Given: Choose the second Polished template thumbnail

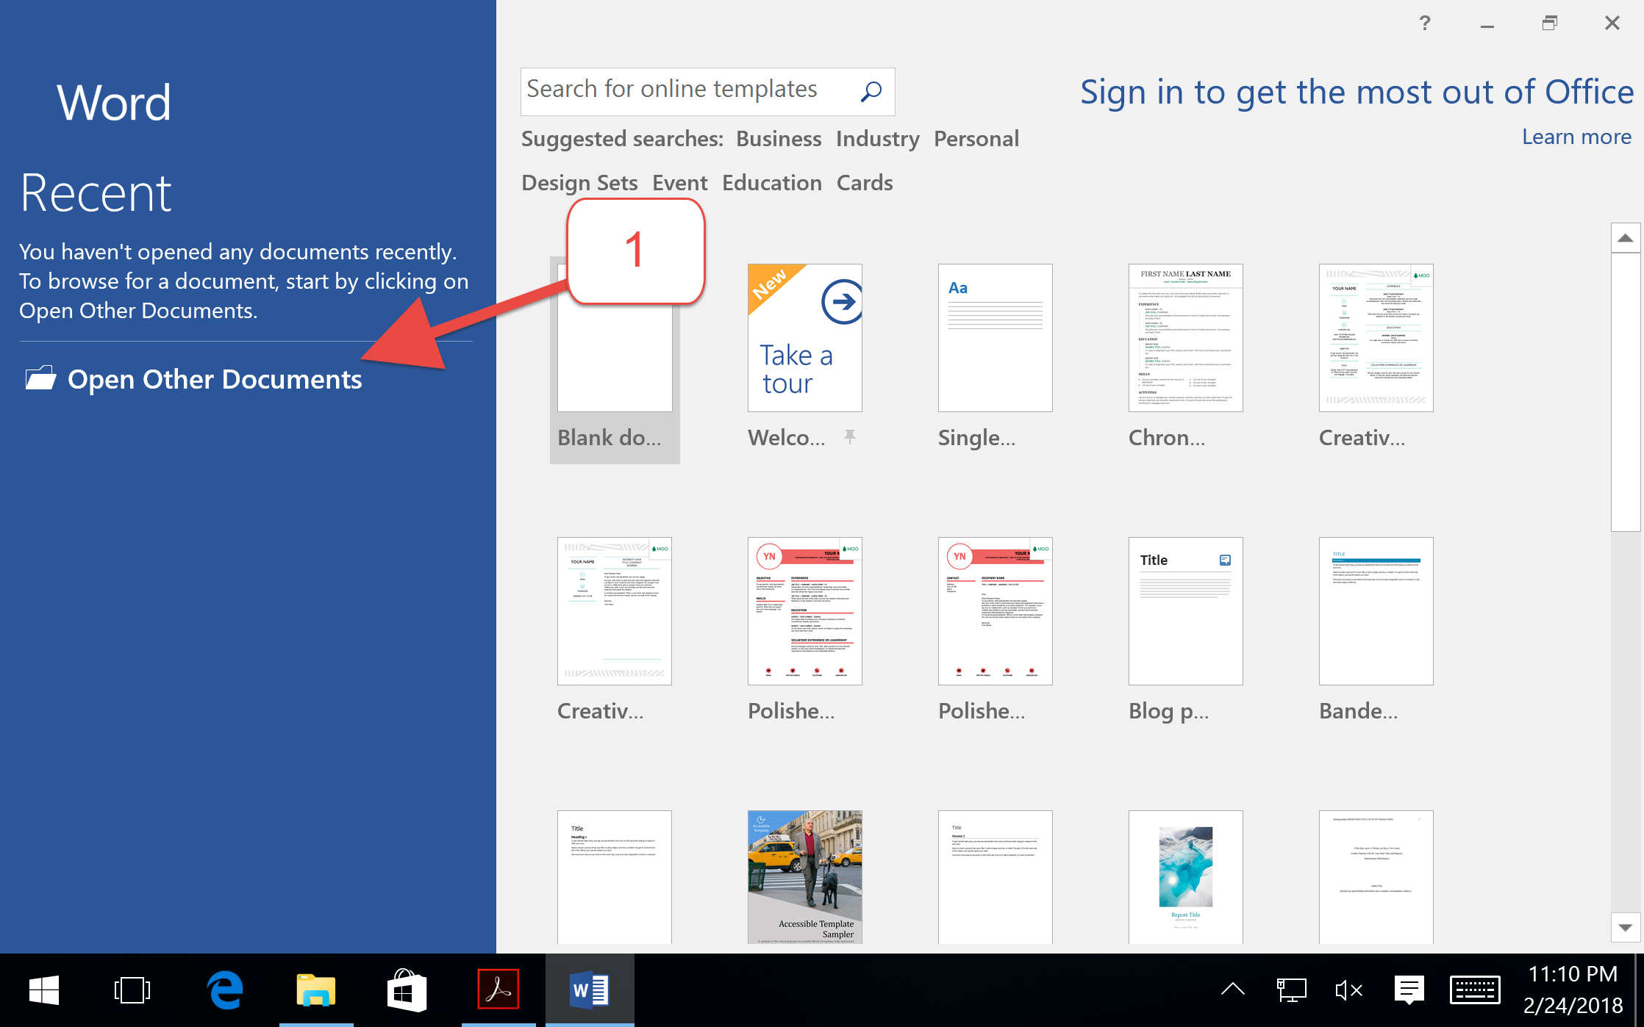Looking at the screenshot, I should click(996, 611).
